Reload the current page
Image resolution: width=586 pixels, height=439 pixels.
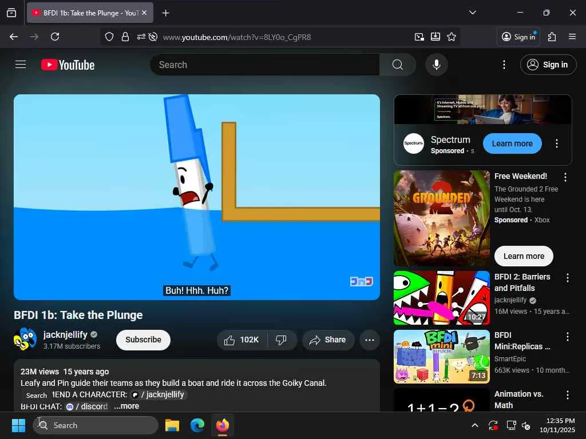pos(55,37)
